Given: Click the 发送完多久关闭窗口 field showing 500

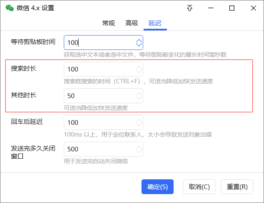Looking at the screenshot, I should [103, 149].
